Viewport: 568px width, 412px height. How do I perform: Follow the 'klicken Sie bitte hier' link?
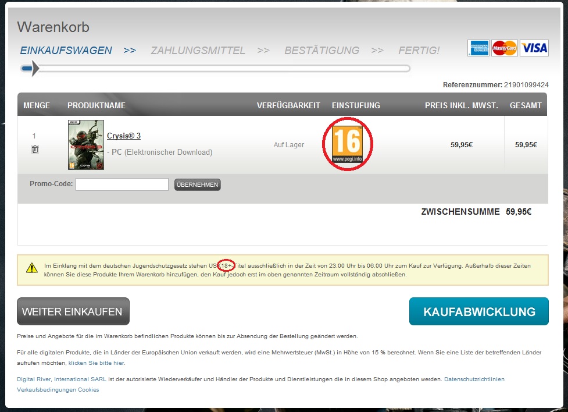[96, 363]
